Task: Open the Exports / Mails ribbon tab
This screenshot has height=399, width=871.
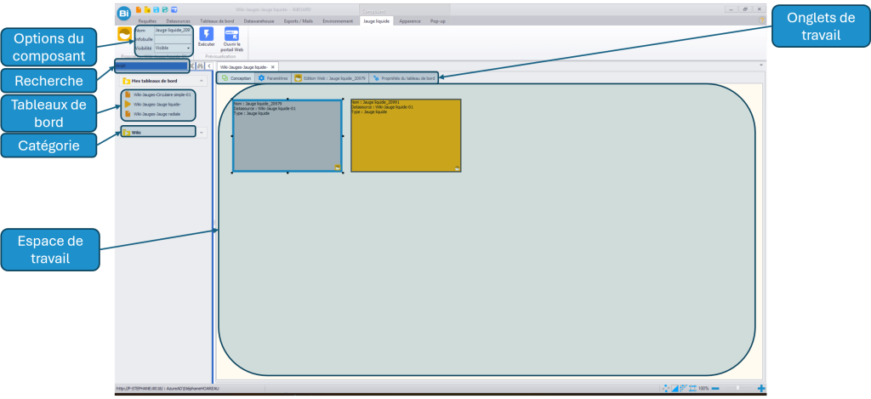Action: click(299, 21)
